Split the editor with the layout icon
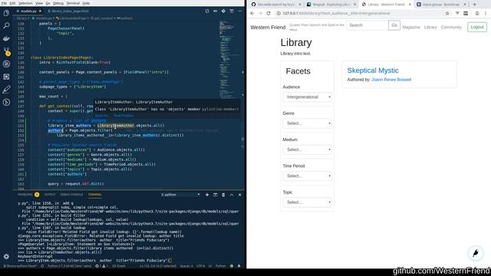491x276 pixels. (x=232, y=11)
